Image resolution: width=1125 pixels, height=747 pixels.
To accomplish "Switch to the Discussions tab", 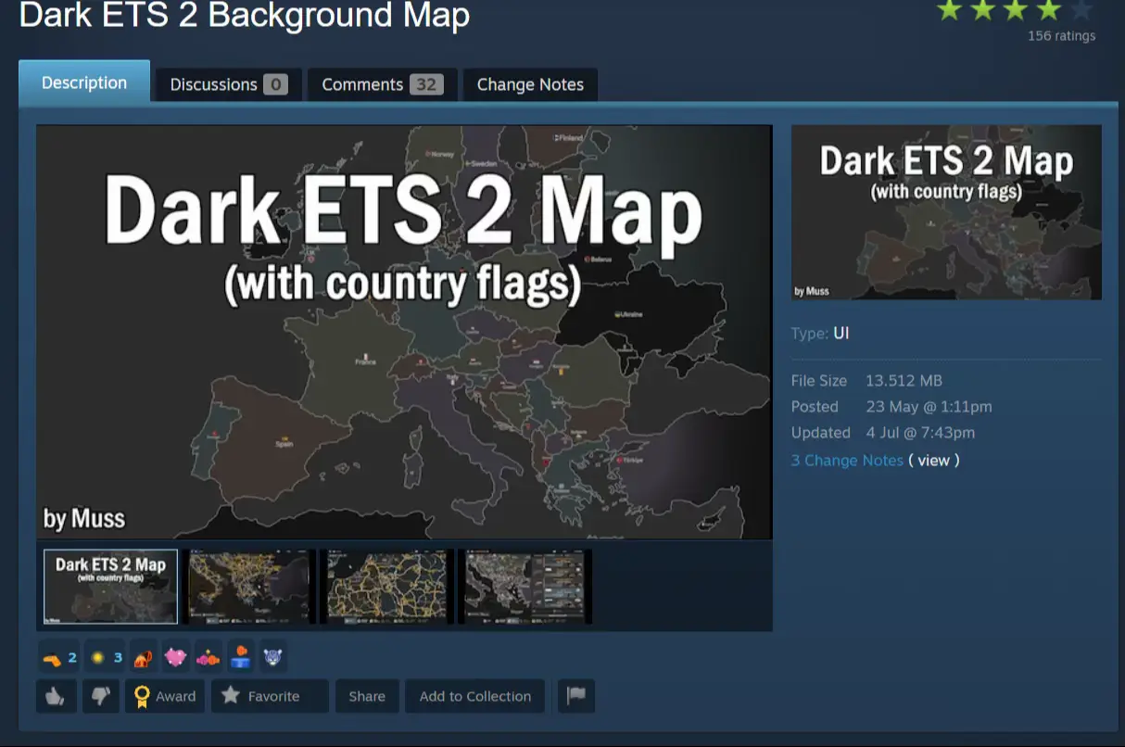I will coord(228,84).
